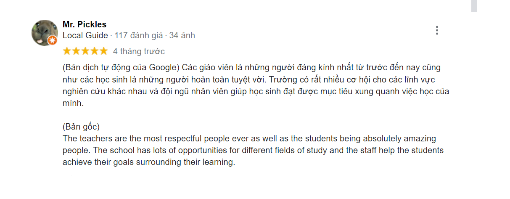
Task: Click the word "mình." ending the translation
Action: [x=74, y=103]
